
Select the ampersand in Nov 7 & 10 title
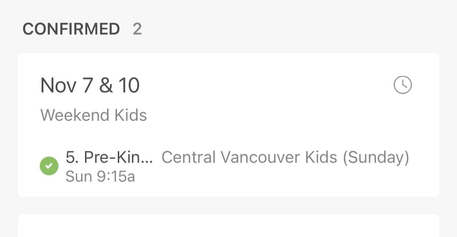(106, 86)
